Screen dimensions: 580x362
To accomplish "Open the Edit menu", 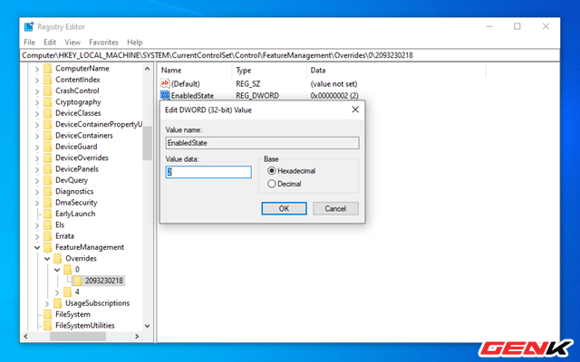I will [50, 43].
